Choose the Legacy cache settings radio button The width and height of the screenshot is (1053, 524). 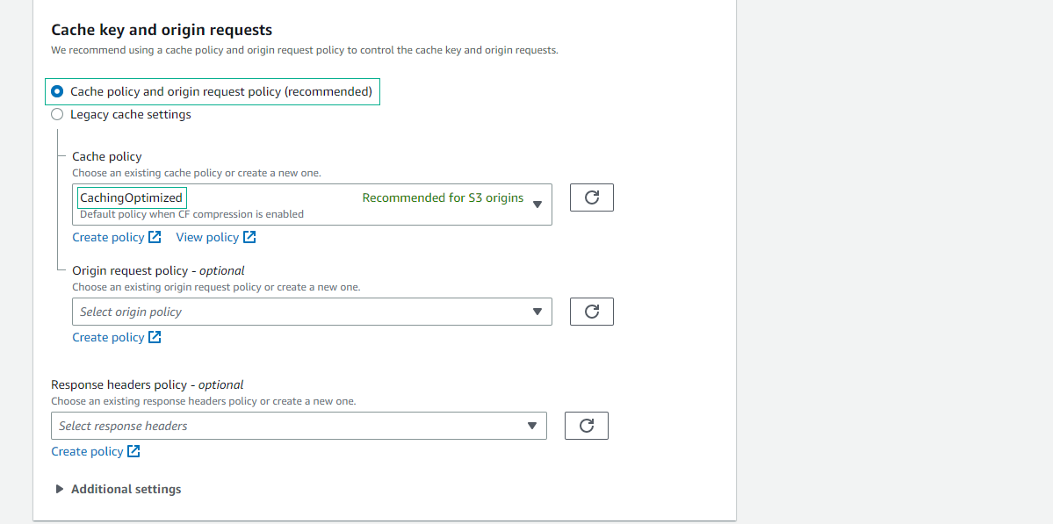(58, 114)
